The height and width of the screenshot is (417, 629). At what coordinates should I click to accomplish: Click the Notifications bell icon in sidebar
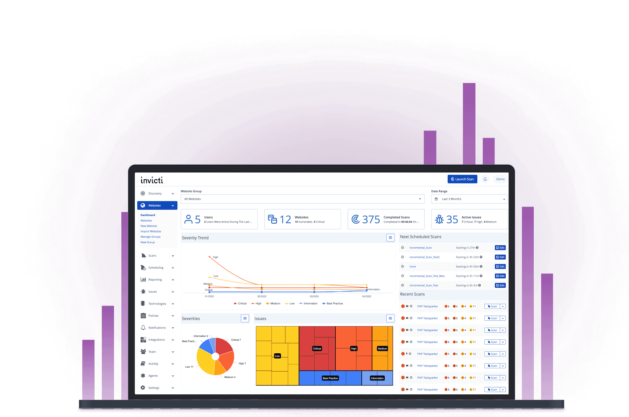tap(143, 328)
